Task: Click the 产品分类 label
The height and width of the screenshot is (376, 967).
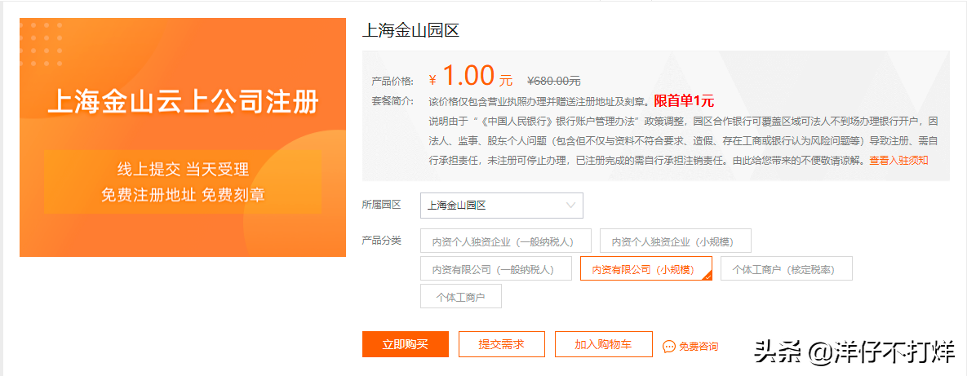Action: click(381, 240)
